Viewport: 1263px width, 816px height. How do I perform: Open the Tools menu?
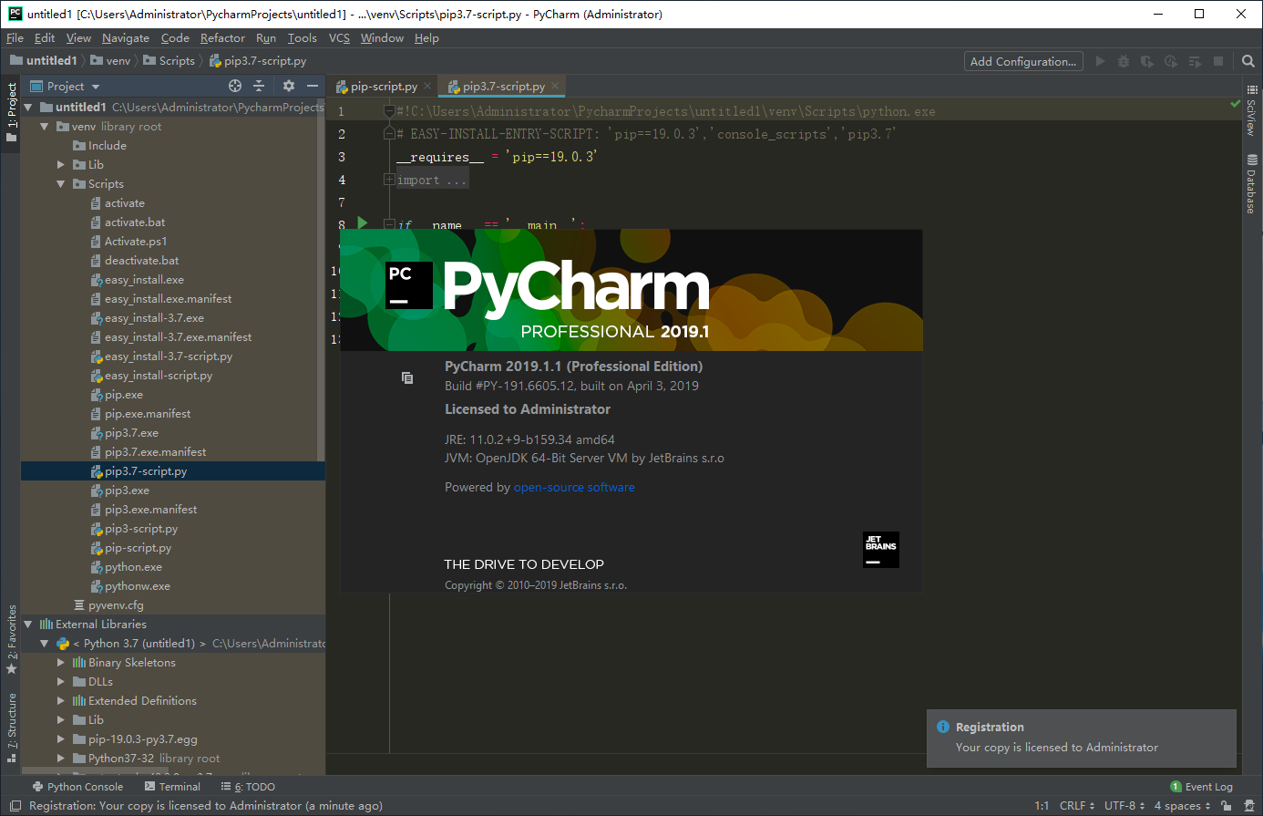tap(303, 38)
